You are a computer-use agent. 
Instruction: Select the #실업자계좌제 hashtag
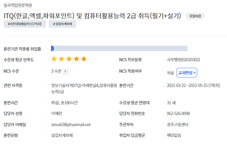[62, 24]
